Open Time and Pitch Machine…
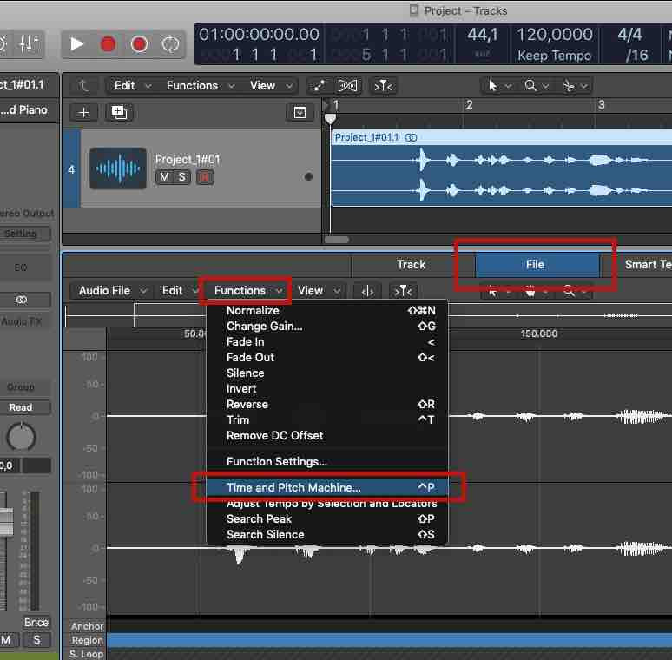The image size is (672, 660). click(327, 488)
